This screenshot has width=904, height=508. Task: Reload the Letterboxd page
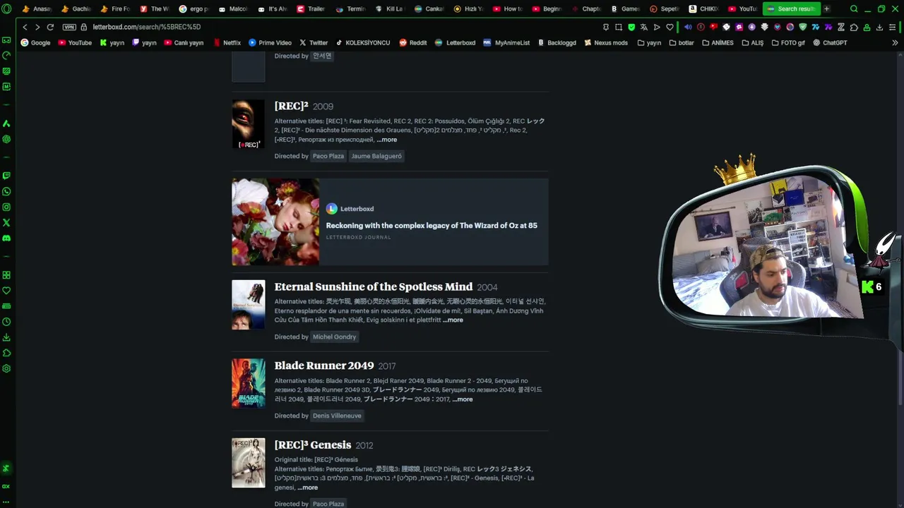coord(50,27)
